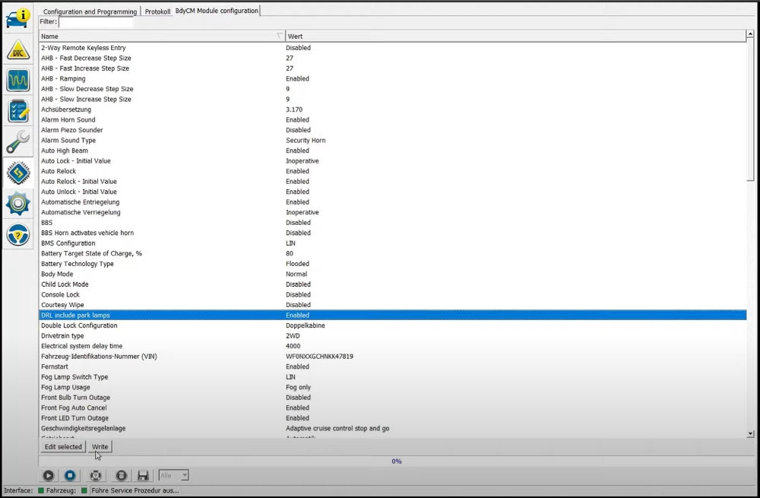Open the vehicle information section
The width and height of the screenshot is (760, 498).
[x=17, y=17]
